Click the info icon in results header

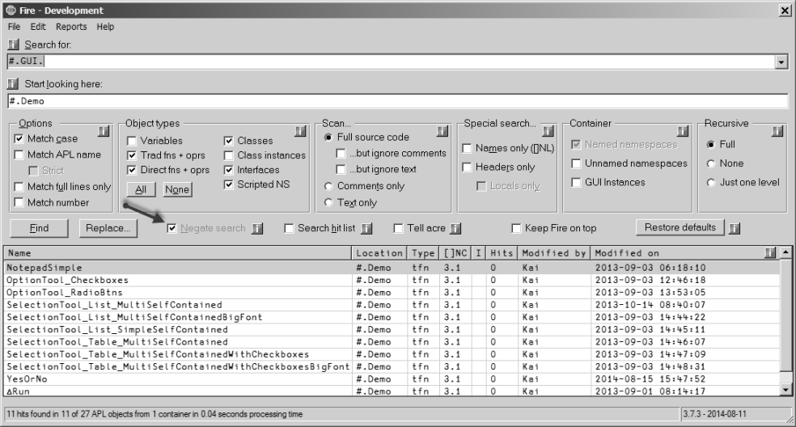tap(771, 253)
